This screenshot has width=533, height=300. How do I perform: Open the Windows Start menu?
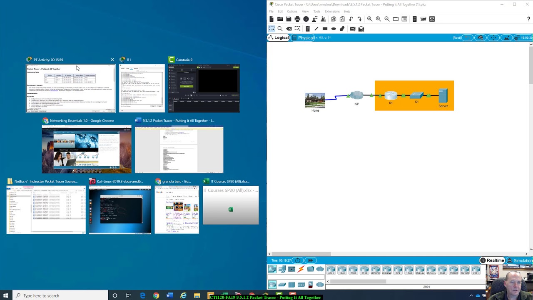point(6,296)
